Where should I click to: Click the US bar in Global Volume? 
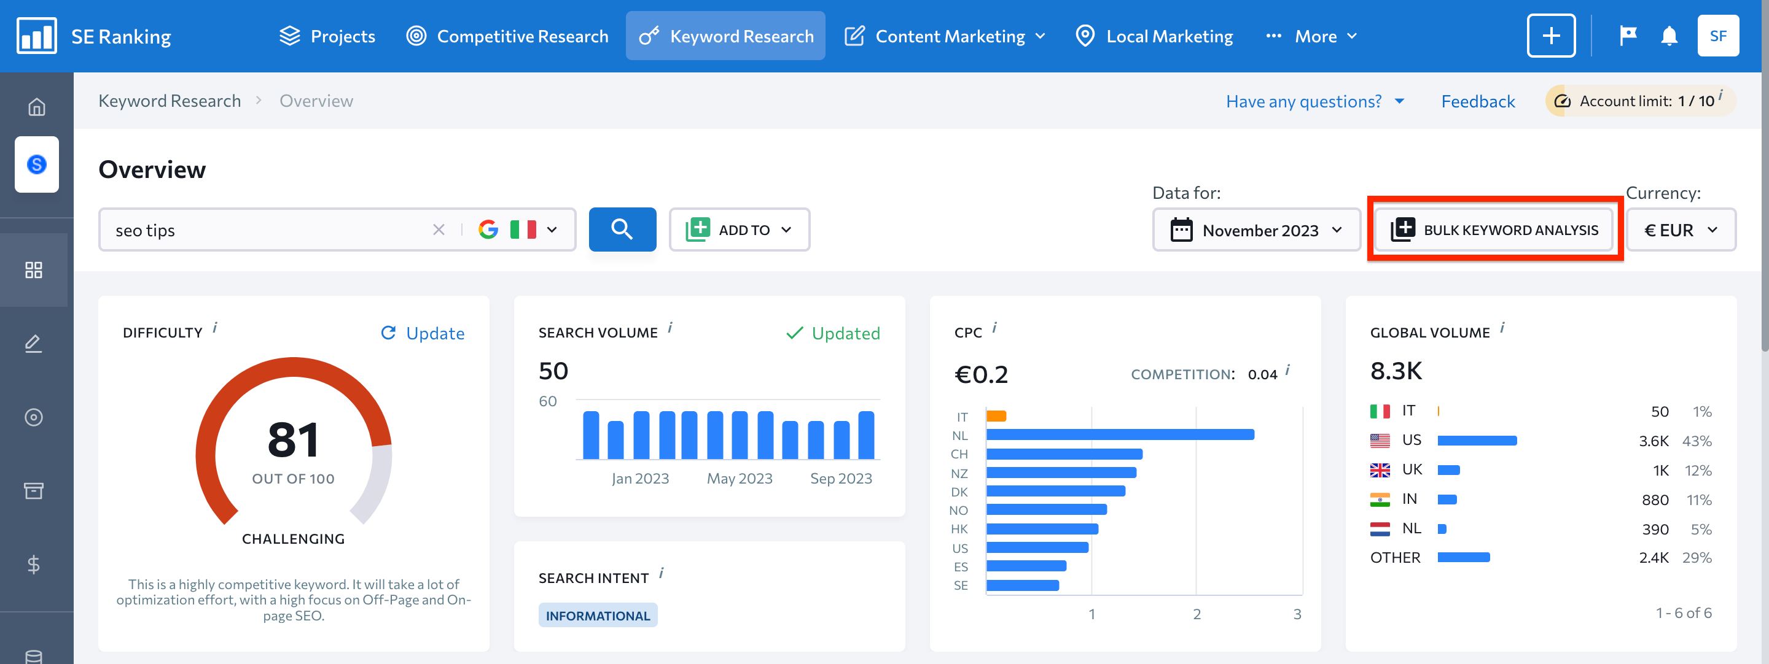click(1477, 441)
